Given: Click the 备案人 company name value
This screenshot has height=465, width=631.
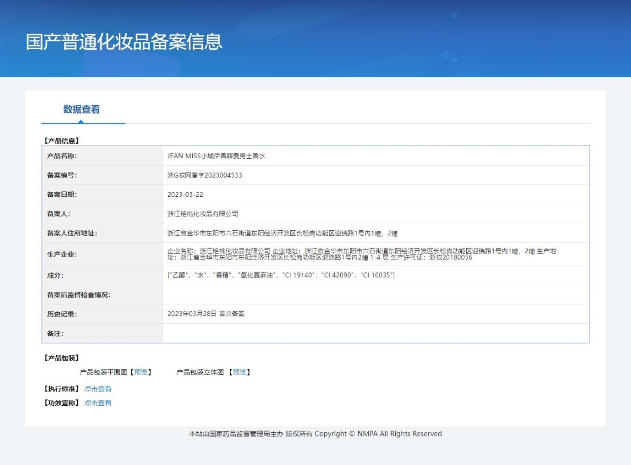Looking at the screenshot, I should [x=202, y=214].
